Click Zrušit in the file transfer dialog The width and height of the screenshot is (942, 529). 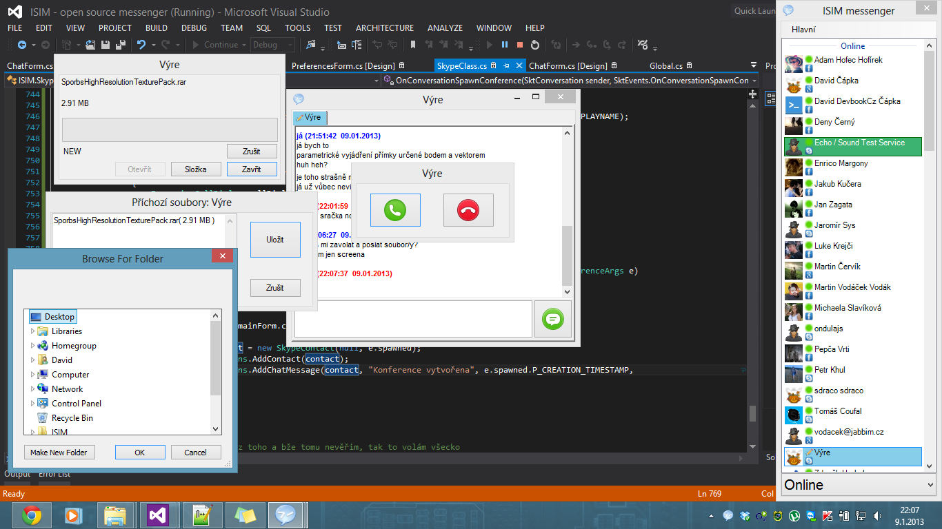point(252,151)
